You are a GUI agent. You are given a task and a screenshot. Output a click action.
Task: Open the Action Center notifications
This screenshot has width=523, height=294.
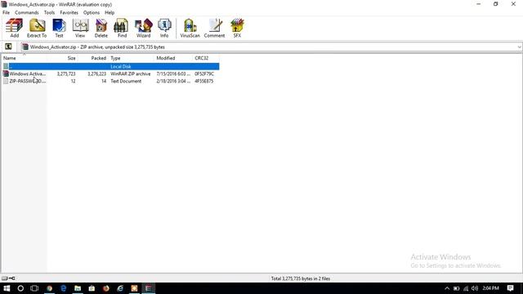click(x=510, y=288)
